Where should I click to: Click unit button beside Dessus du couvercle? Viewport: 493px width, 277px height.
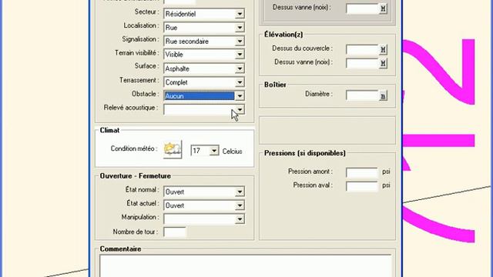tap(383, 49)
